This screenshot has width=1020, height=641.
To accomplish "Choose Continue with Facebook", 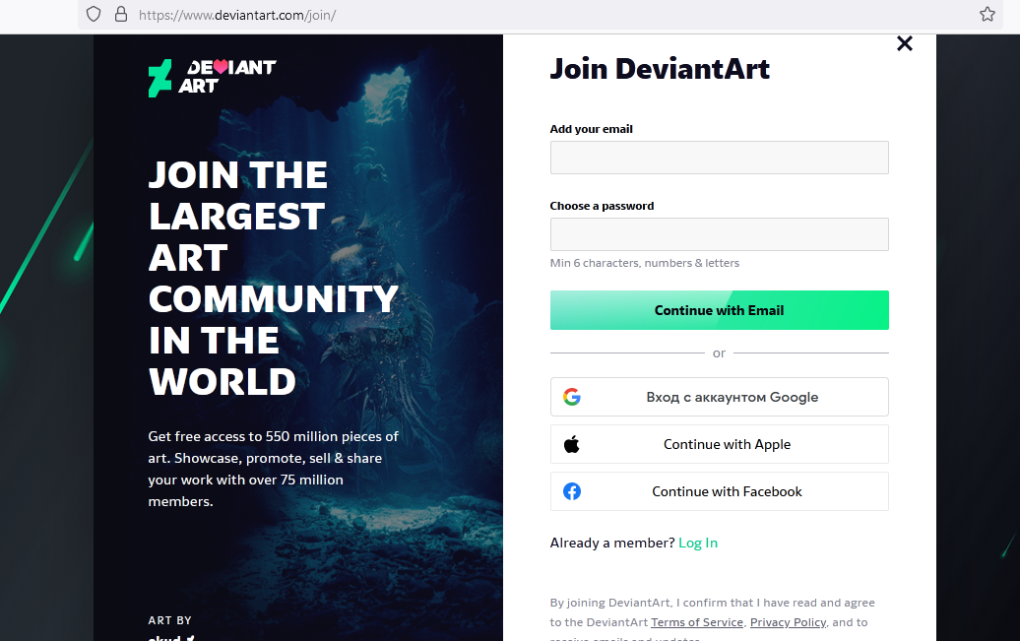I will pyautogui.click(x=719, y=491).
